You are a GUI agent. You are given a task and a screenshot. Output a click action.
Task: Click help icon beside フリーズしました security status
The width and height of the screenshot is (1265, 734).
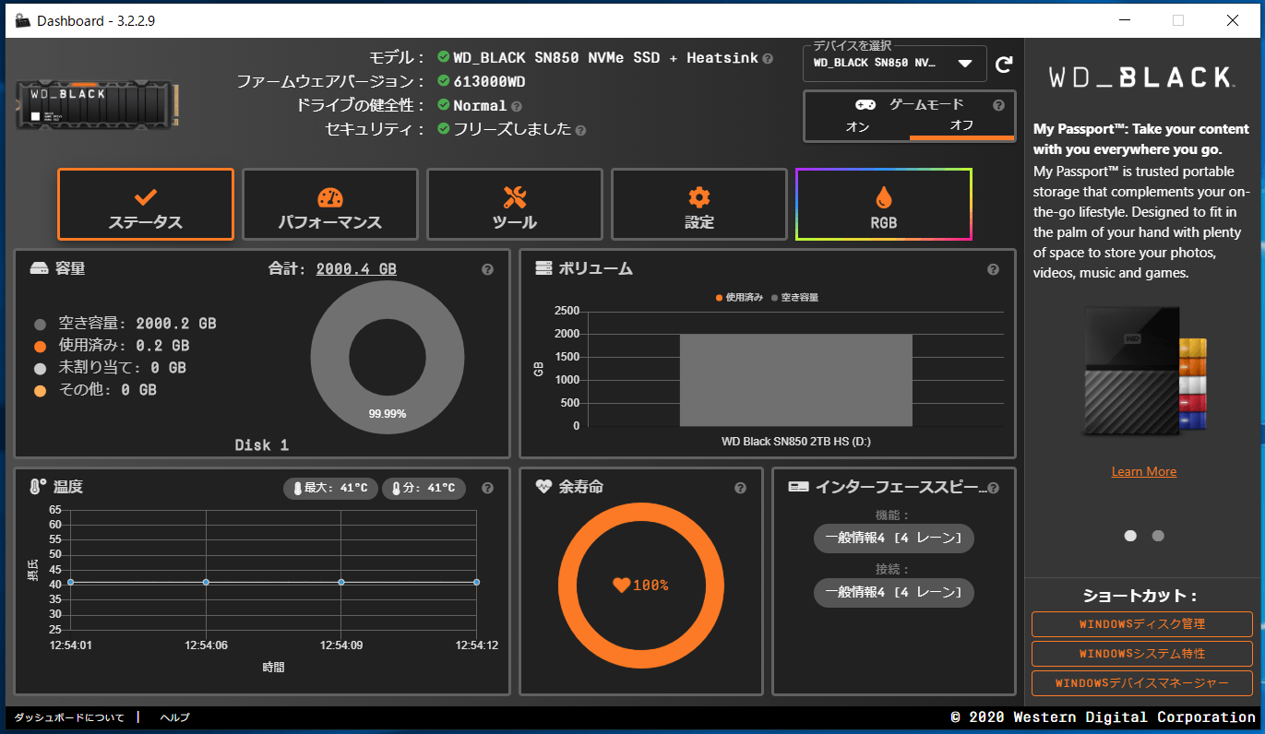pyautogui.click(x=580, y=130)
